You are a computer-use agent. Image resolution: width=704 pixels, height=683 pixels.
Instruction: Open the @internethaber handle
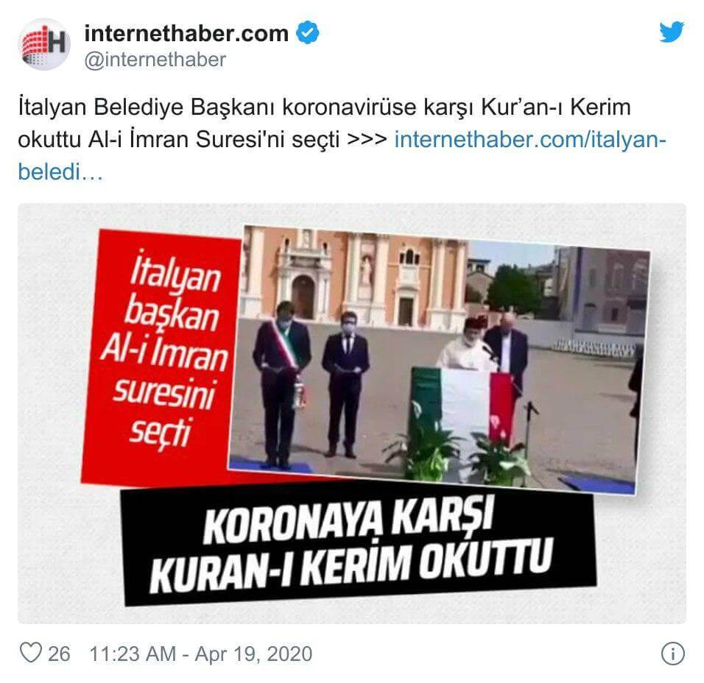click(x=155, y=60)
